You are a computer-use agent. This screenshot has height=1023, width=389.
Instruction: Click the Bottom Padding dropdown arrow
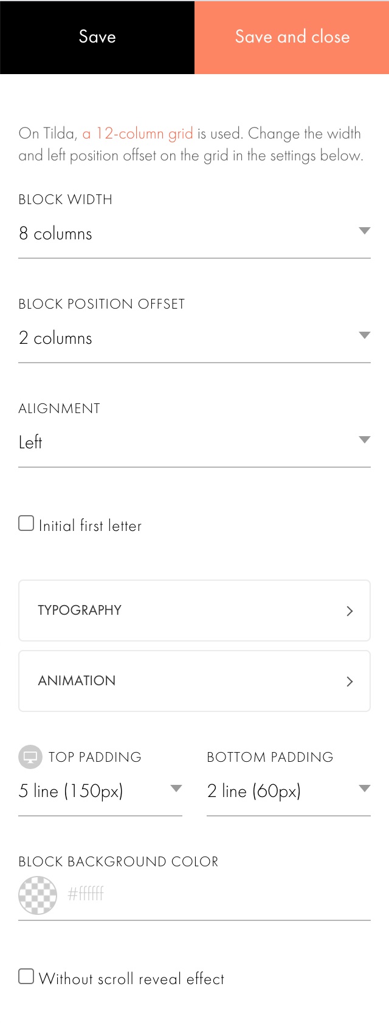coord(365,788)
